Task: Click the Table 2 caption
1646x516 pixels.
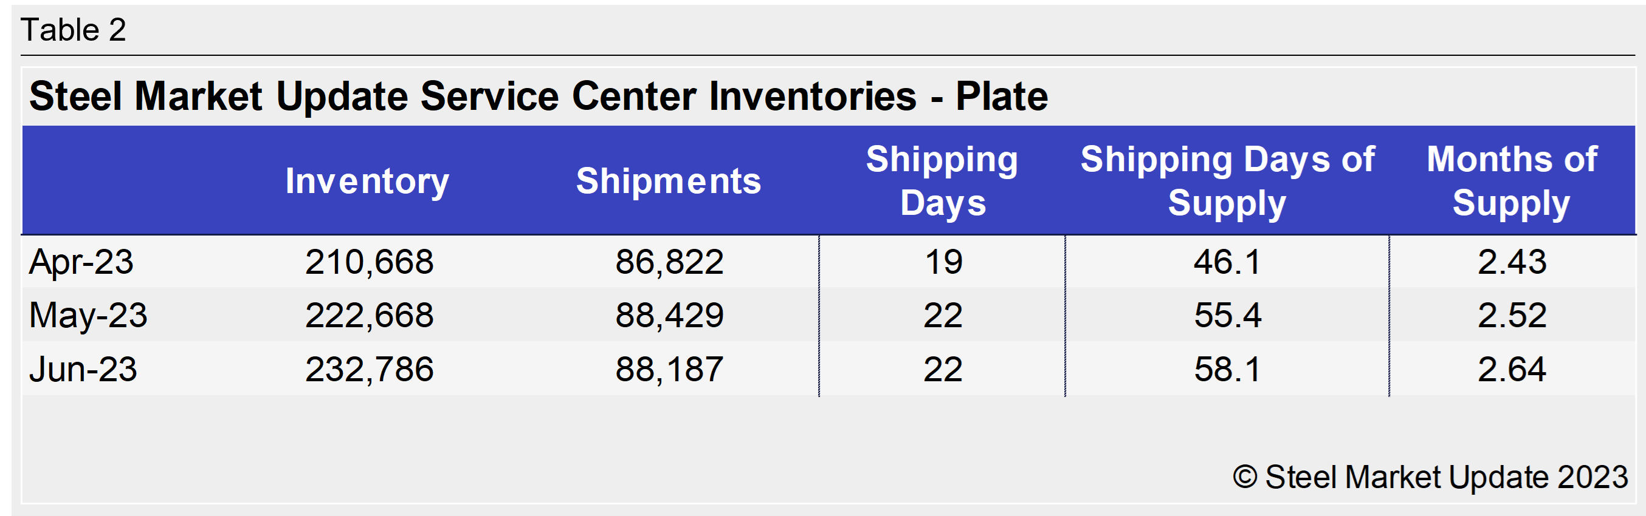Action: click(x=74, y=30)
